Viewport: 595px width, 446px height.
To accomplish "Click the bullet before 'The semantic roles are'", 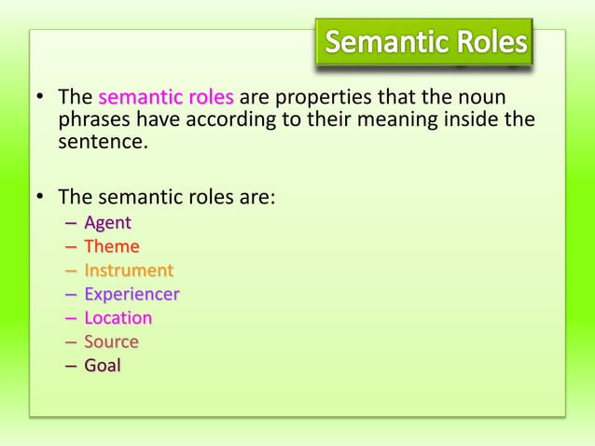I will point(40,196).
